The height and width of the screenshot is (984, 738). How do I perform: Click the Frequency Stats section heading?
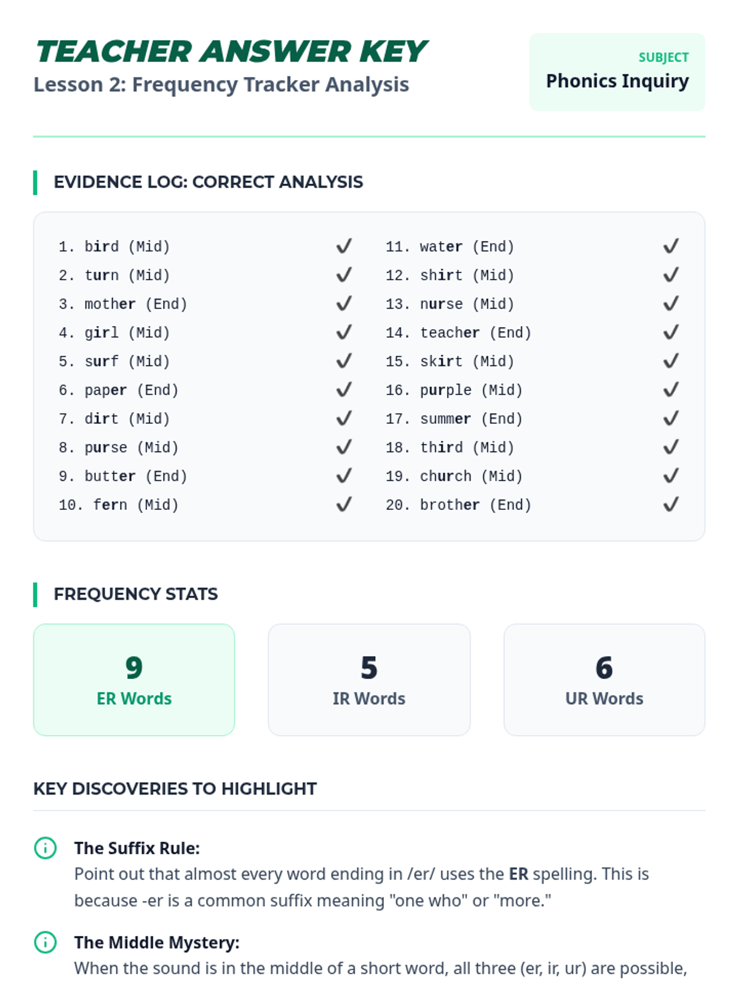[x=135, y=594]
